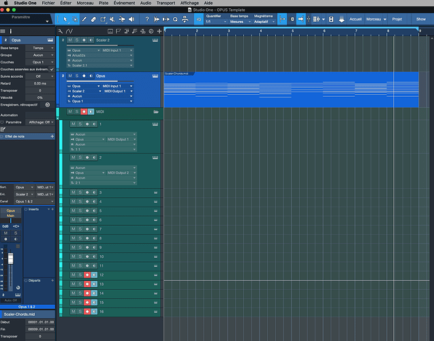Adjust the Opus Main channel volume fader
Screen dimensions: 434x341
(x=10, y=258)
